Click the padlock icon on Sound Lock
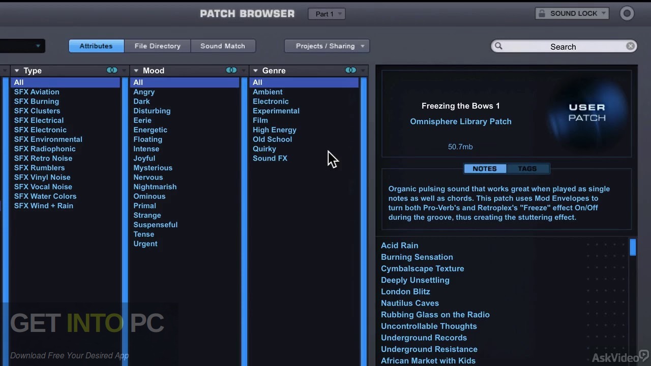The height and width of the screenshot is (366, 651). [543, 14]
